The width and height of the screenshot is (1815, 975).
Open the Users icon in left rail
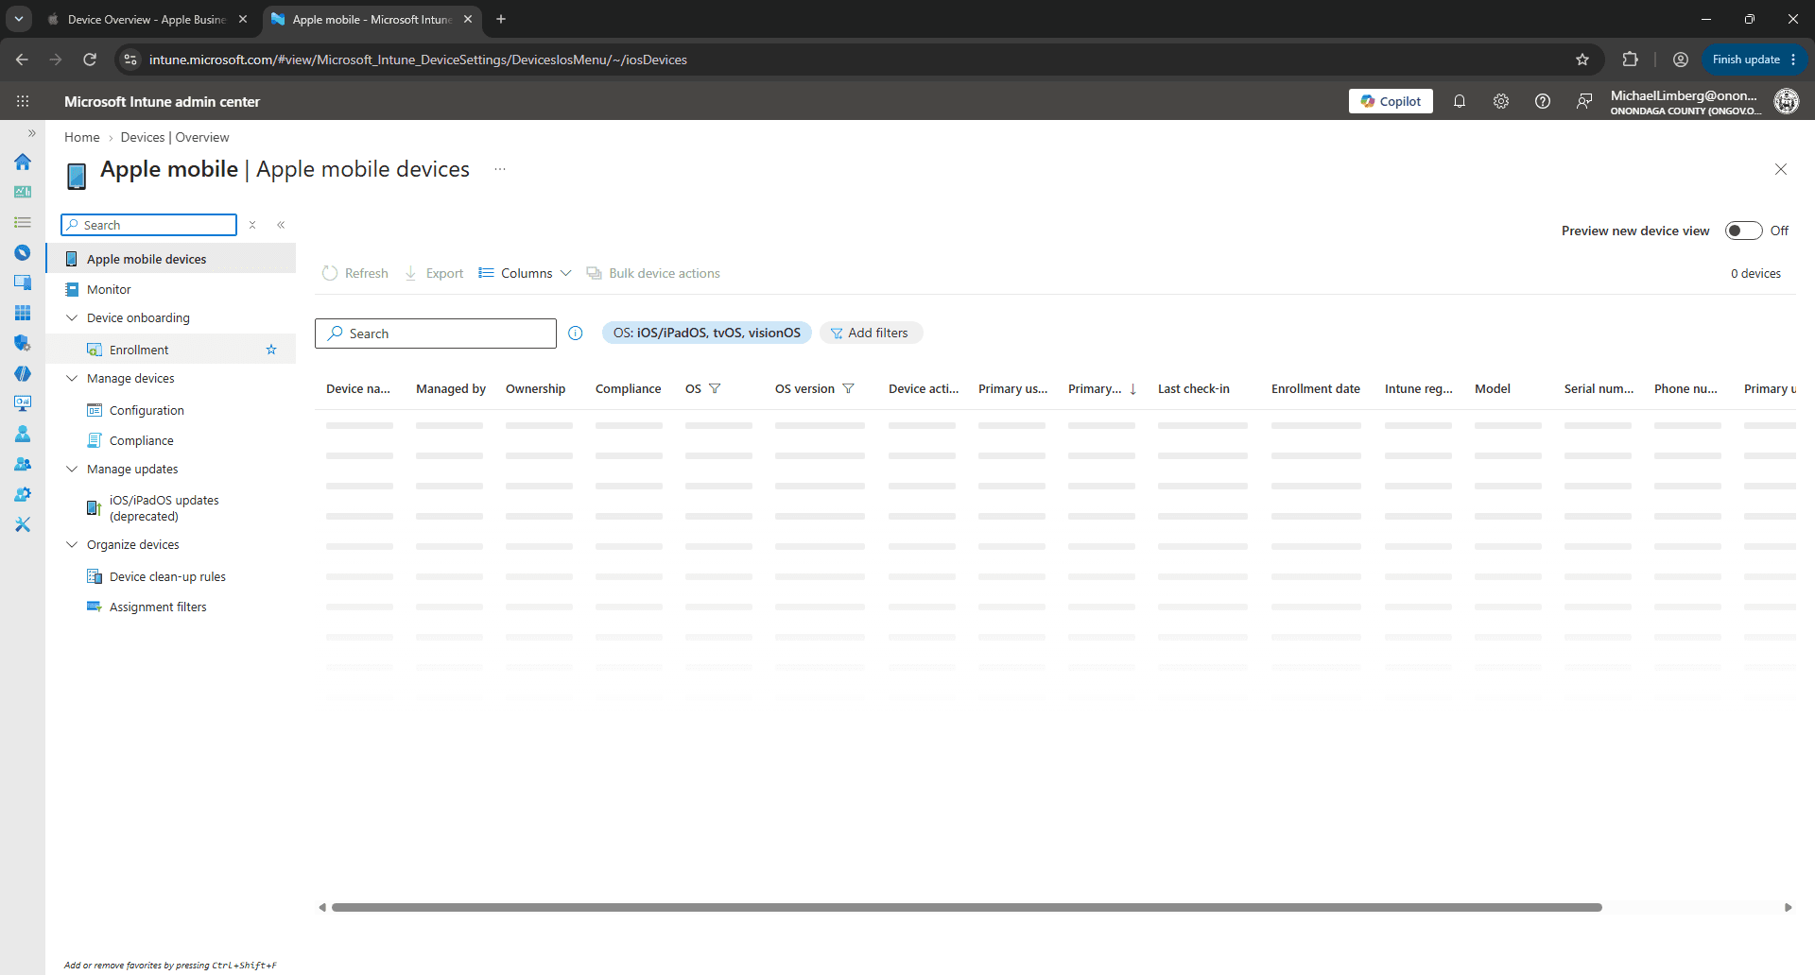pyautogui.click(x=23, y=434)
